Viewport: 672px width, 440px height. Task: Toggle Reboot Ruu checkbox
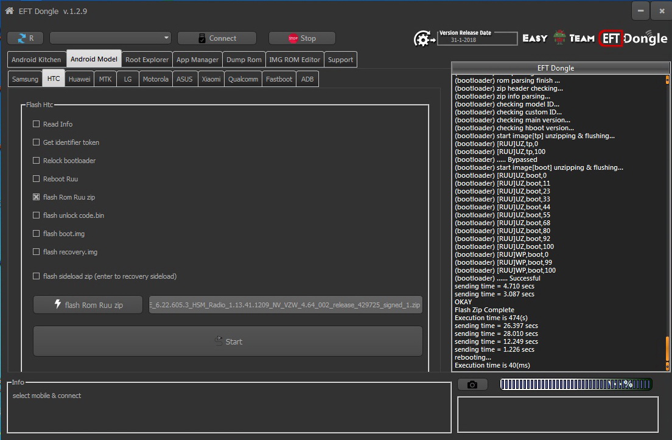(x=37, y=179)
